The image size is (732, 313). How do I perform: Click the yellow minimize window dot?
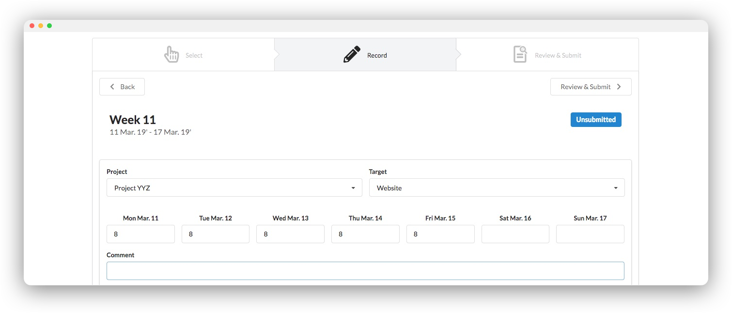41,26
